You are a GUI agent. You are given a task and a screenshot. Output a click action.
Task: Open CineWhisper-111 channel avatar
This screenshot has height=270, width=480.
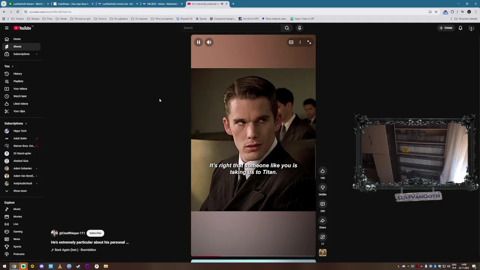pyautogui.click(x=54, y=233)
